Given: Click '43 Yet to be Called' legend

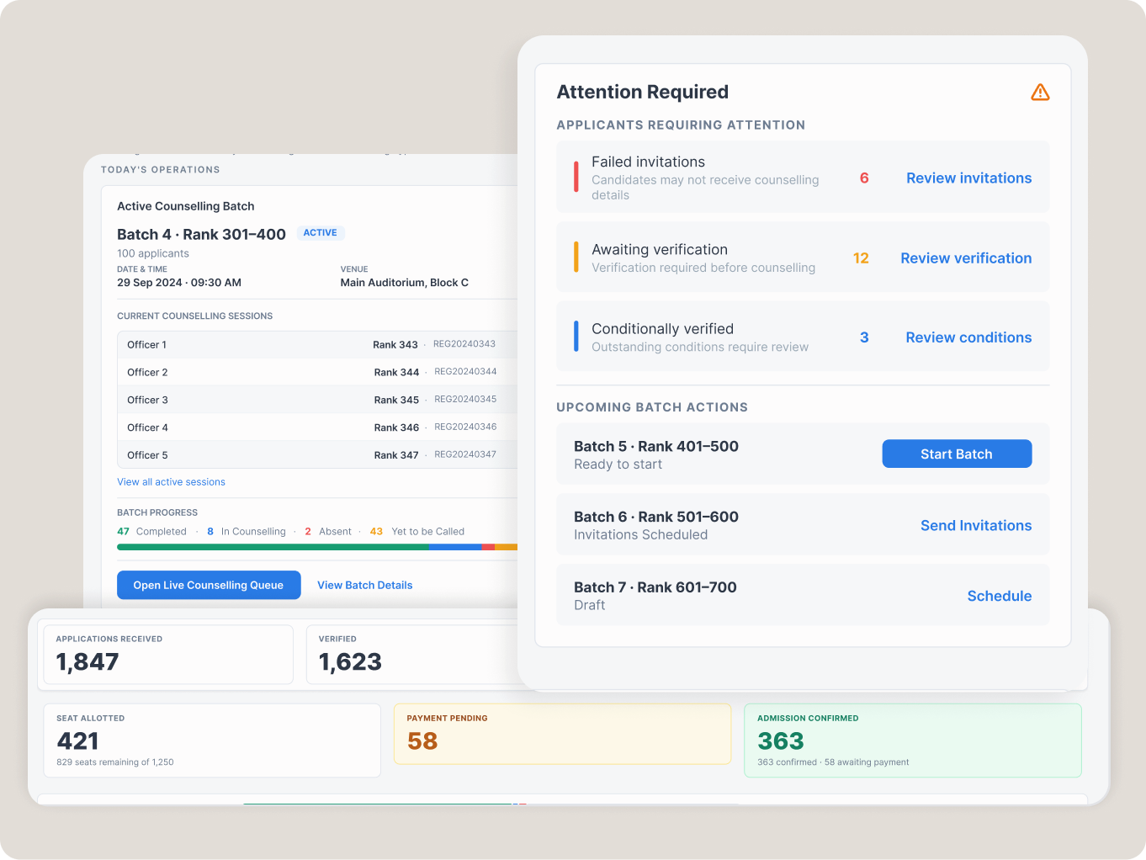Looking at the screenshot, I should point(417,532).
